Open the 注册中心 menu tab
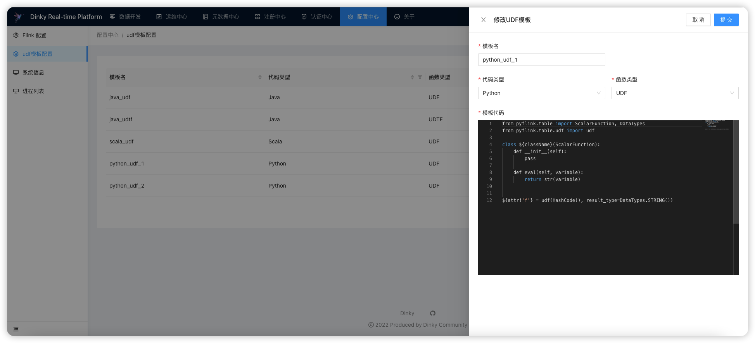The image size is (755, 343). click(x=270, y=17)
